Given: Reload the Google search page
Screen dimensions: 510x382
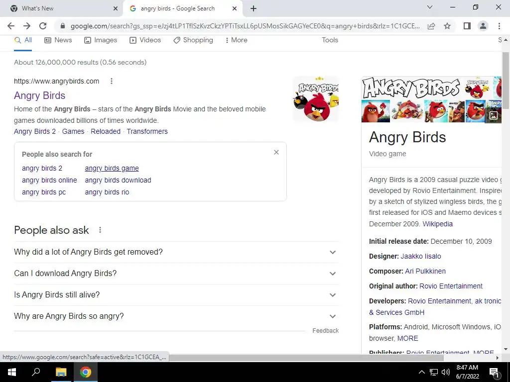Looking at the screenshot, I should [x=43, y=26].
